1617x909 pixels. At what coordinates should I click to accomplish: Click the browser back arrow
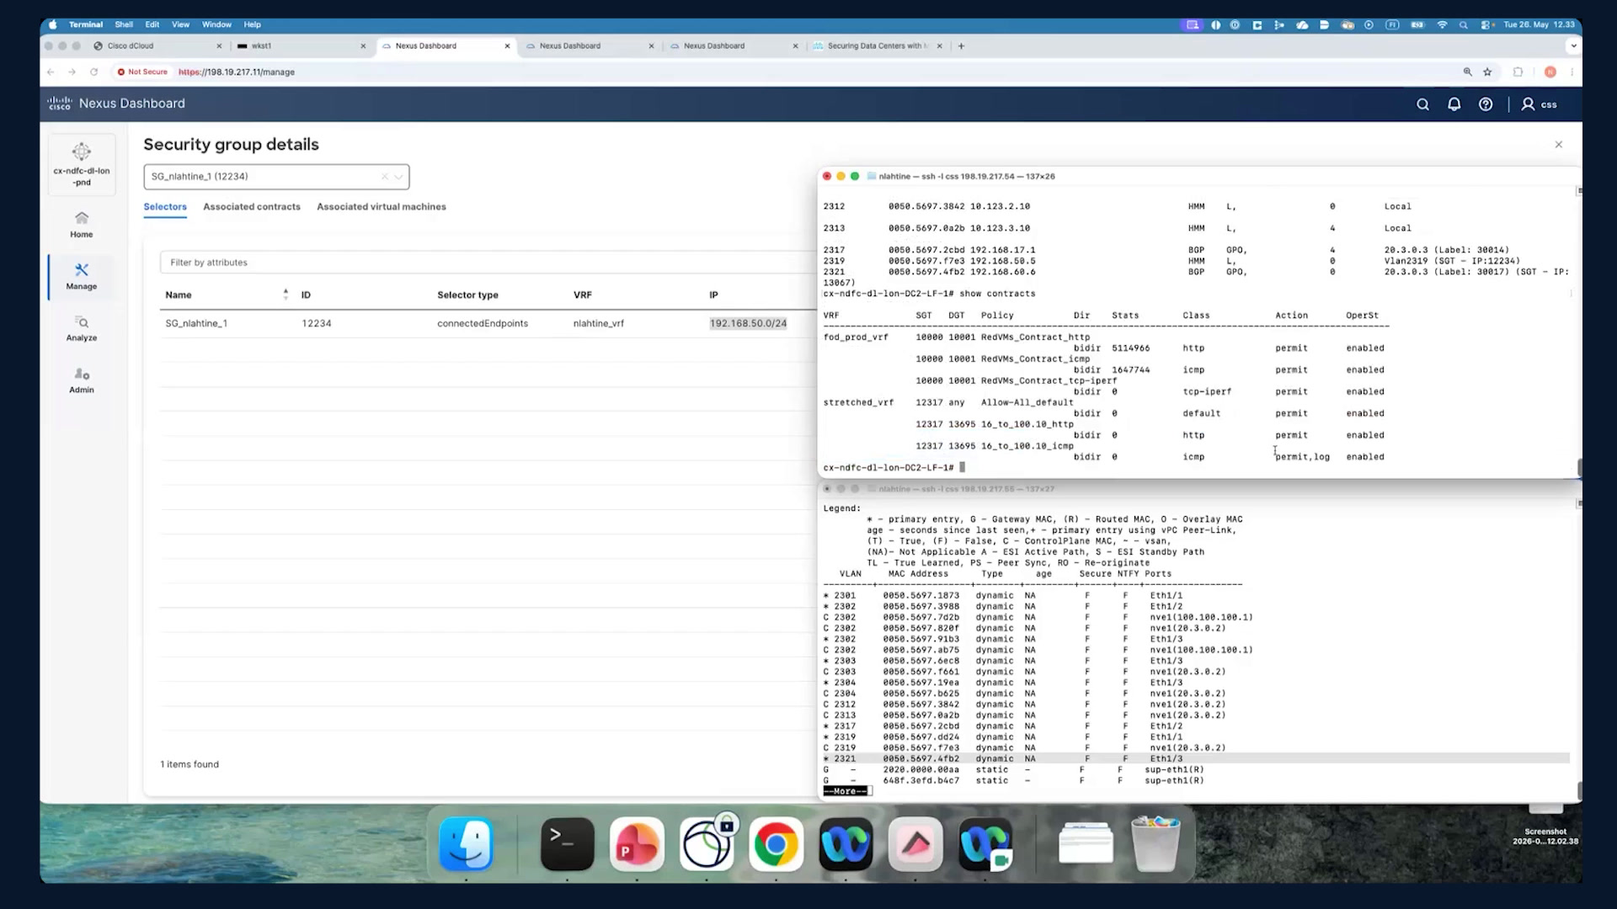coord(51,72)
